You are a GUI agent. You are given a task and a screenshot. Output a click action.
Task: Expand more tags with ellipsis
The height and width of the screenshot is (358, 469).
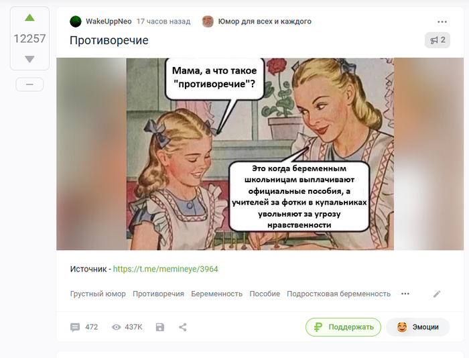[405, 294]
